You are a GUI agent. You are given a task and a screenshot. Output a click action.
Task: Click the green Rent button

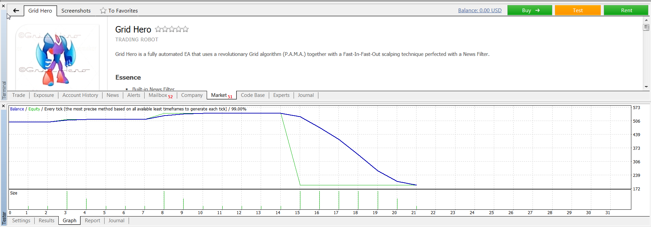626,10
